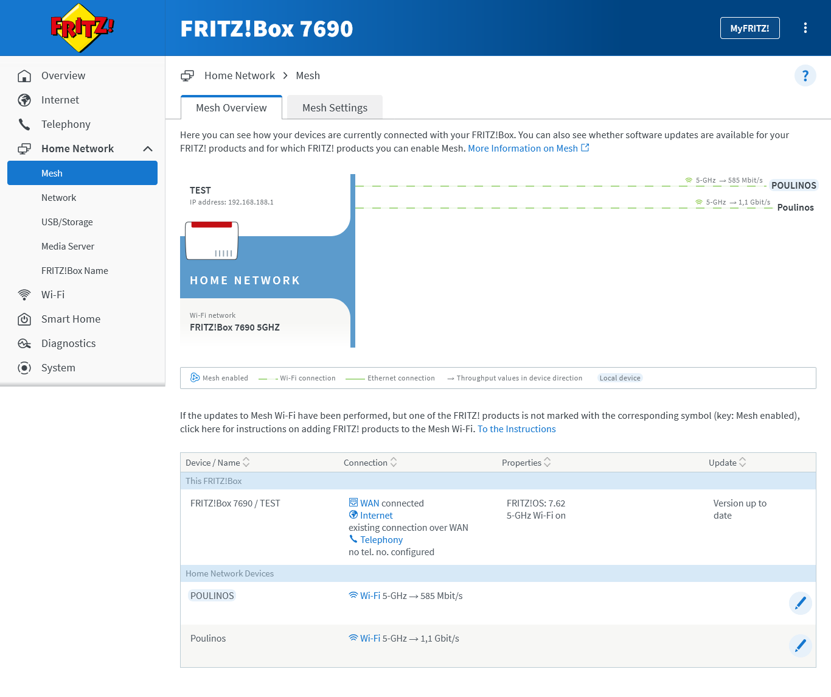The image size is (831, 697).
Task: Click the Internet globe icon in table
Action: [x=353, y=514]
